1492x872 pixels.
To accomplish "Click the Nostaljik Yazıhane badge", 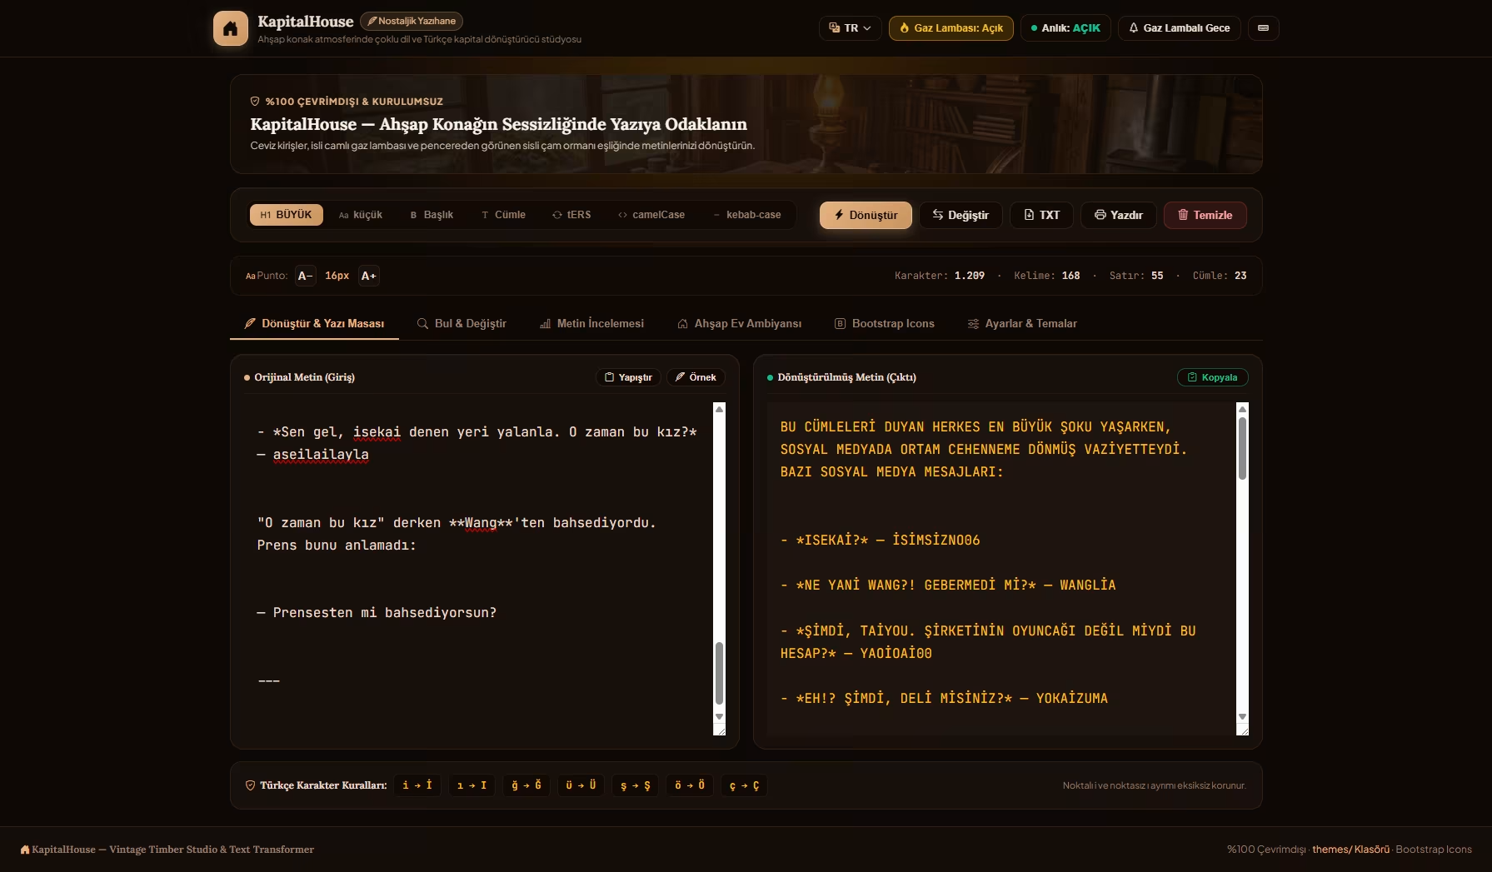I will [x=412, y=21].
